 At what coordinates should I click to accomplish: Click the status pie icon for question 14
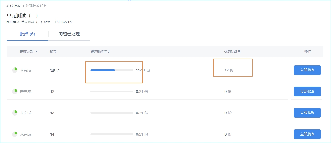15,134
